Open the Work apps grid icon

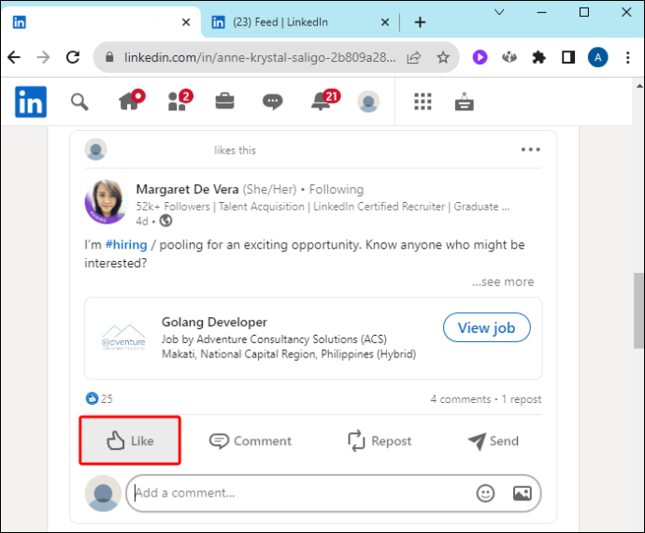click(x=423, y=101)
